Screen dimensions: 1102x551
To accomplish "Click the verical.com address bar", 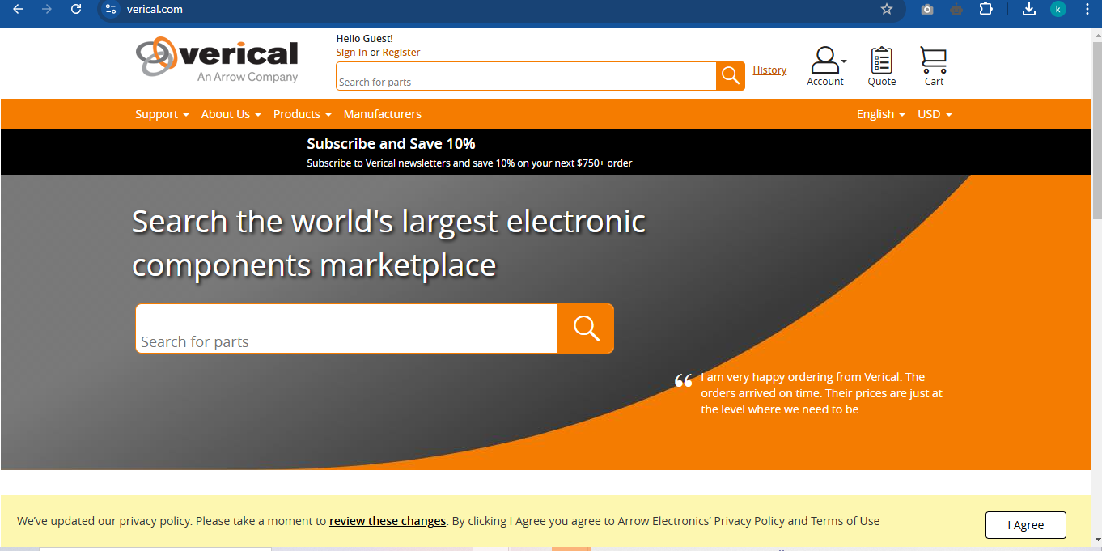I will 485,9.
